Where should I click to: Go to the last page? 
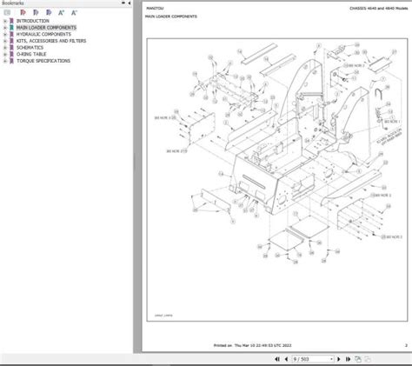(x=348, y=359)
